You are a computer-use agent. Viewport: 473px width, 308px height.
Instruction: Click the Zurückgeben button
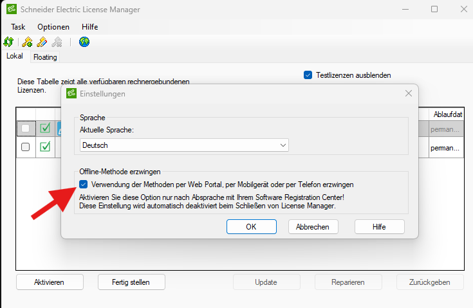(x=430, y=282)
